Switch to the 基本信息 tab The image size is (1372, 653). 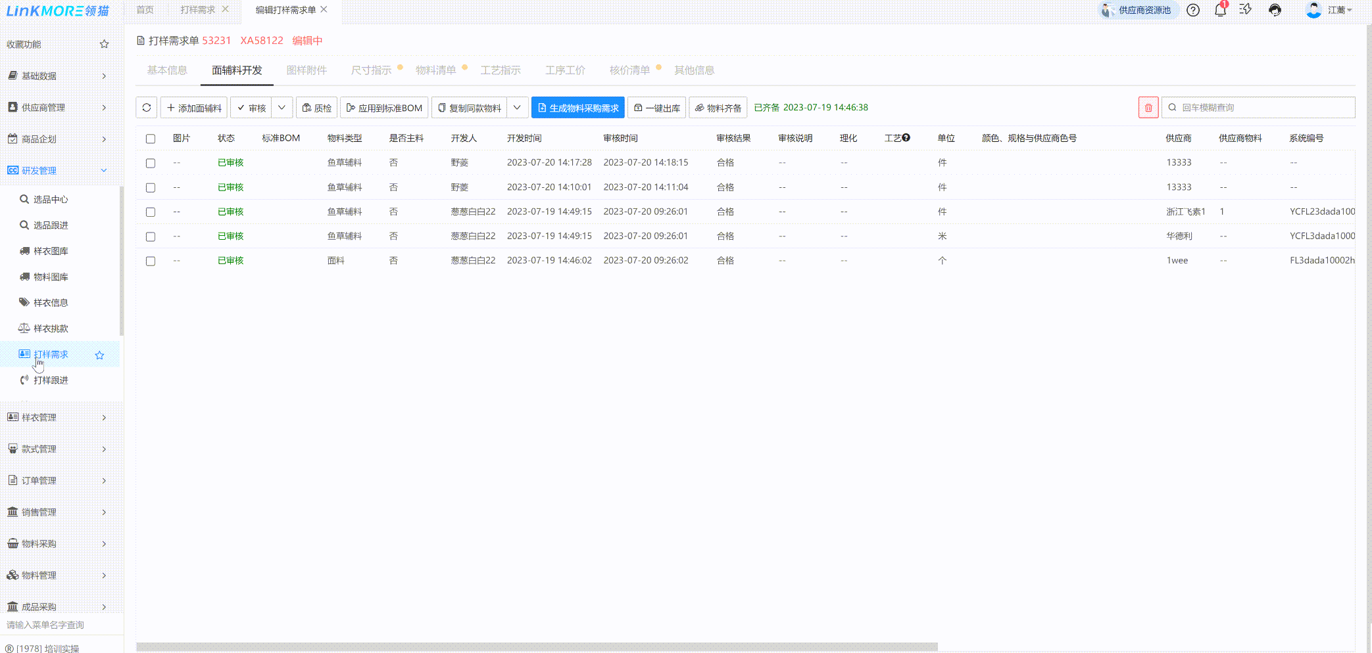(x=167, y=70)
